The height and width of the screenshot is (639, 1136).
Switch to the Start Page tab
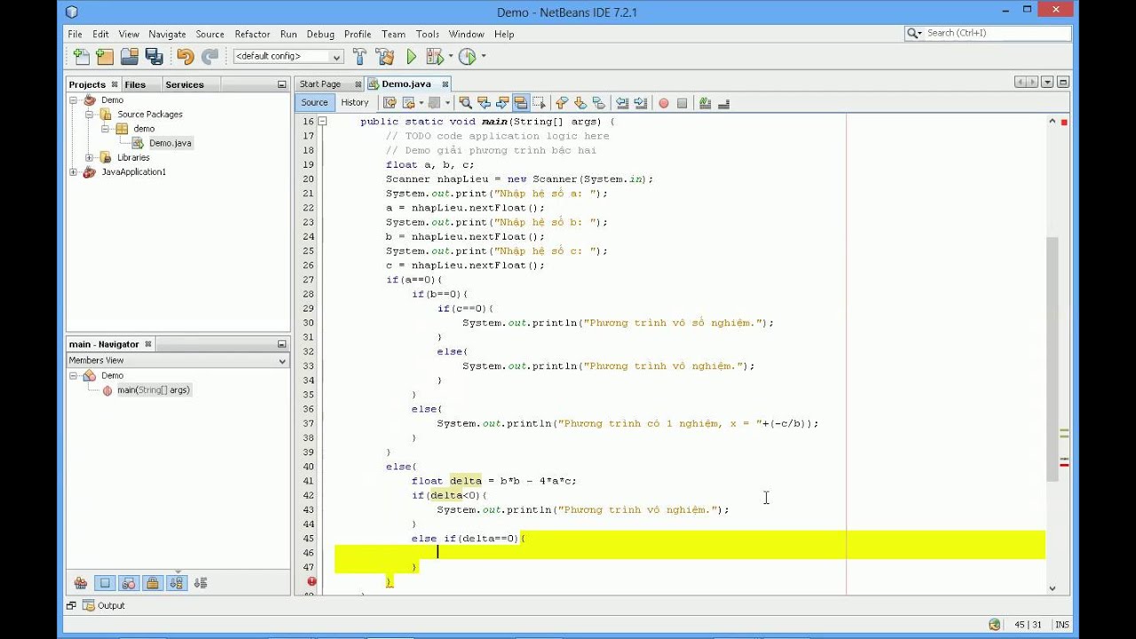click(x=319, y=84)
